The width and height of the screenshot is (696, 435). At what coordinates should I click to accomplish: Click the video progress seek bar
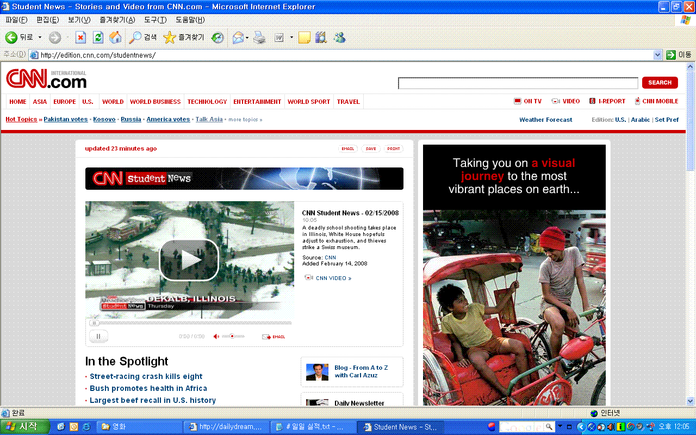[x=190, y=323]
